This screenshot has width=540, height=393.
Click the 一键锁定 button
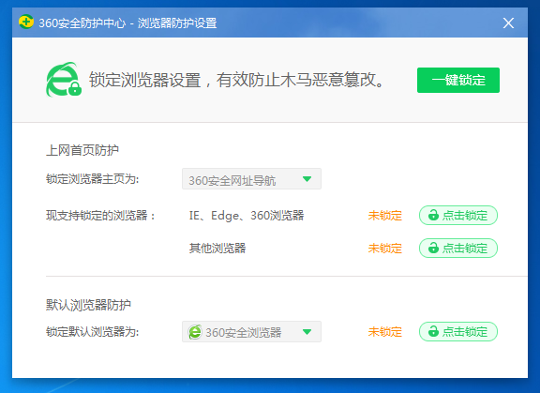pos(458,81)
